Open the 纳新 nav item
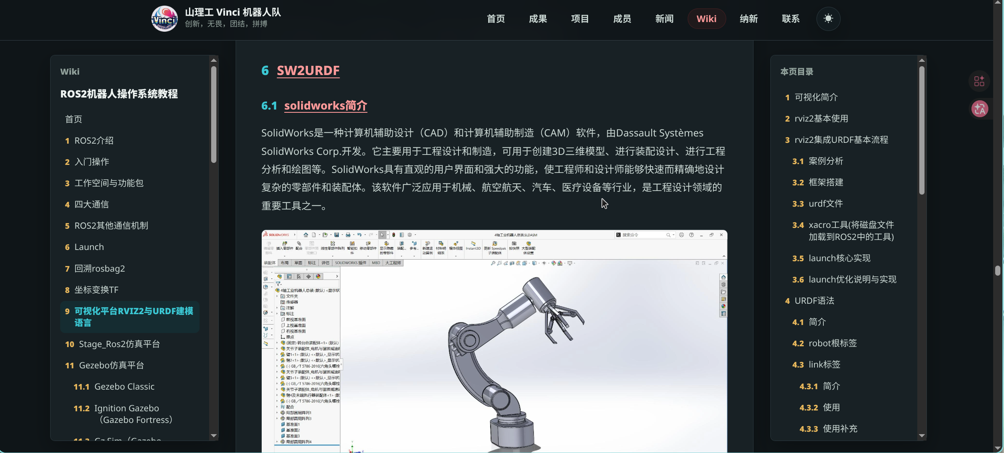 tap(749, 19)
